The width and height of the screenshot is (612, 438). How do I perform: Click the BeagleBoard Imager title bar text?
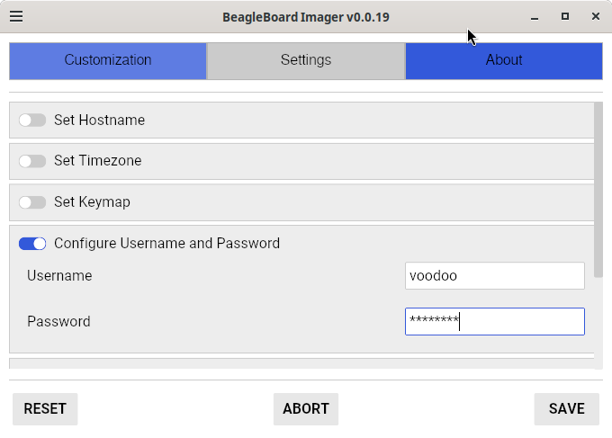(x=306, y=16)
